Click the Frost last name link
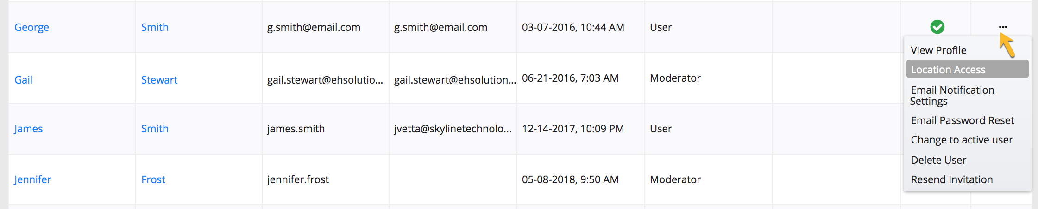The width and height of the screenshot is (1038, 209). click(153, 179)
